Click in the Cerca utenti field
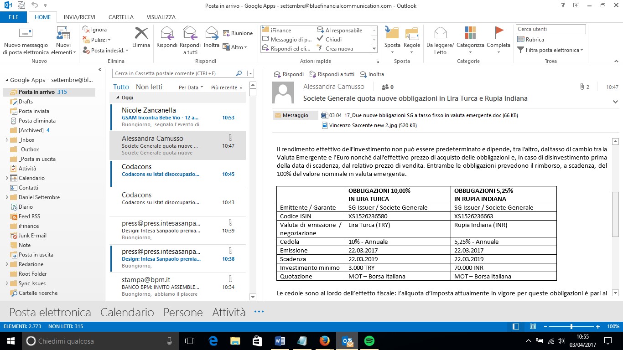The width and height of the screenshot is (623, 350). click(551, 29)
